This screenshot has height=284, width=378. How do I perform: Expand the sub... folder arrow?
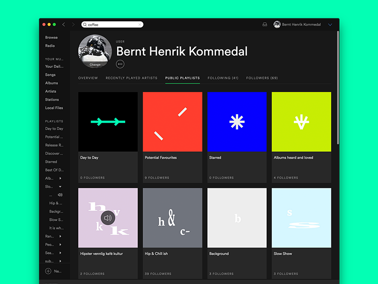[60, 261]
